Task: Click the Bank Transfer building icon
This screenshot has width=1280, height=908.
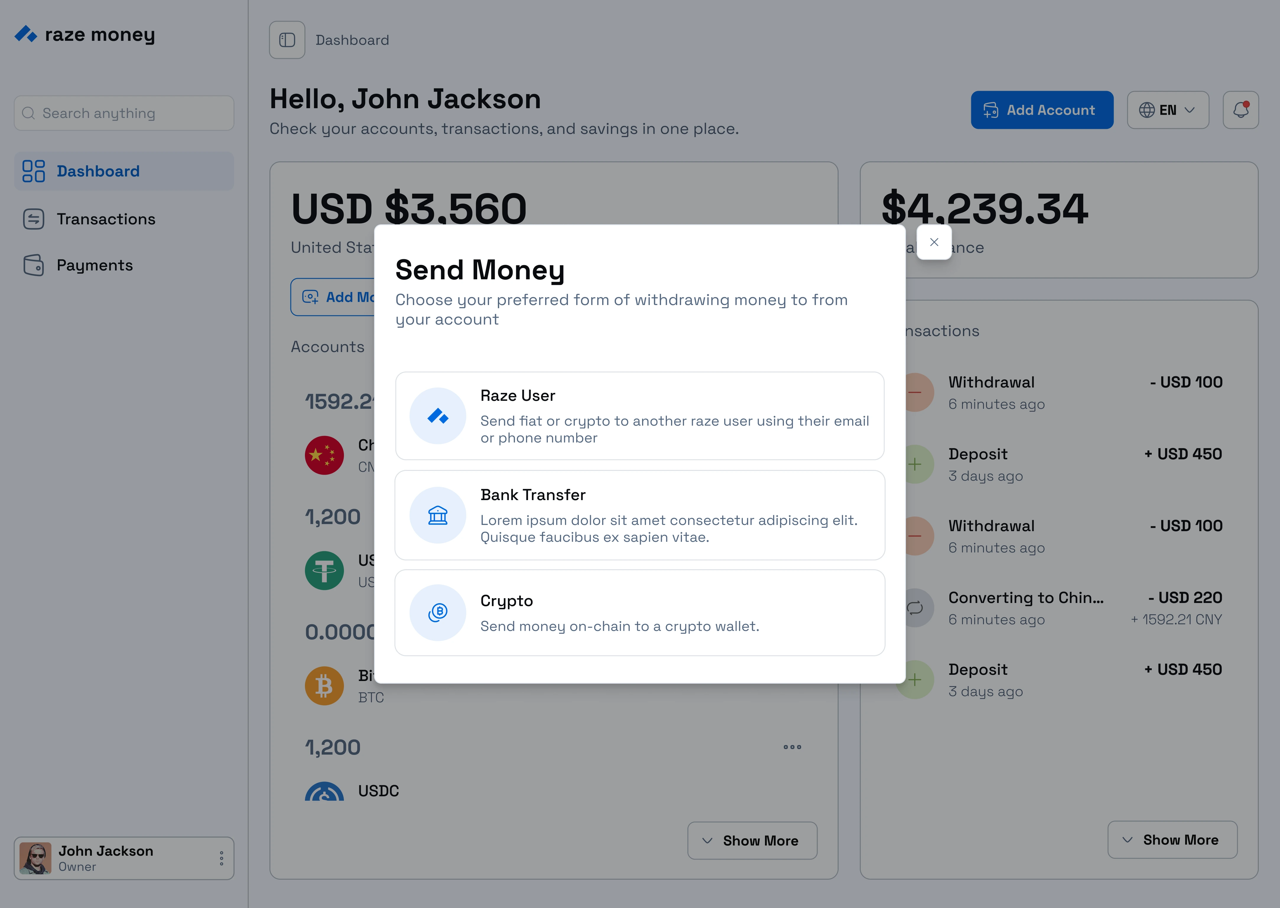Action: (438, 515)
